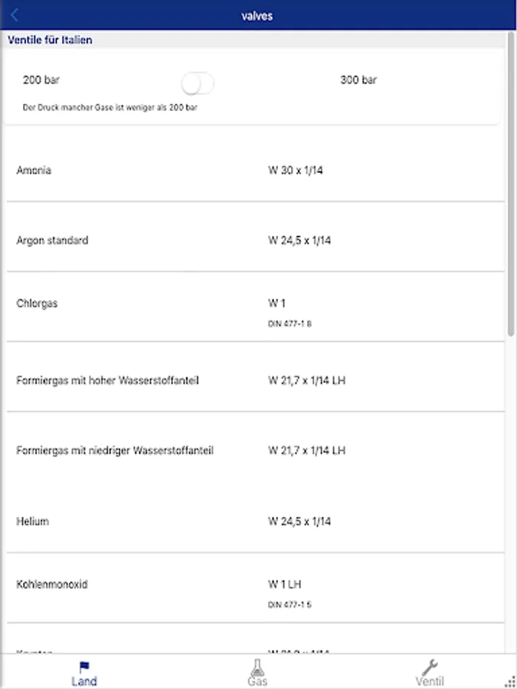Screen dimensions: 517x689
Task: Open the Kohlenmonoxid valve entry
Action: click(52, 585)
